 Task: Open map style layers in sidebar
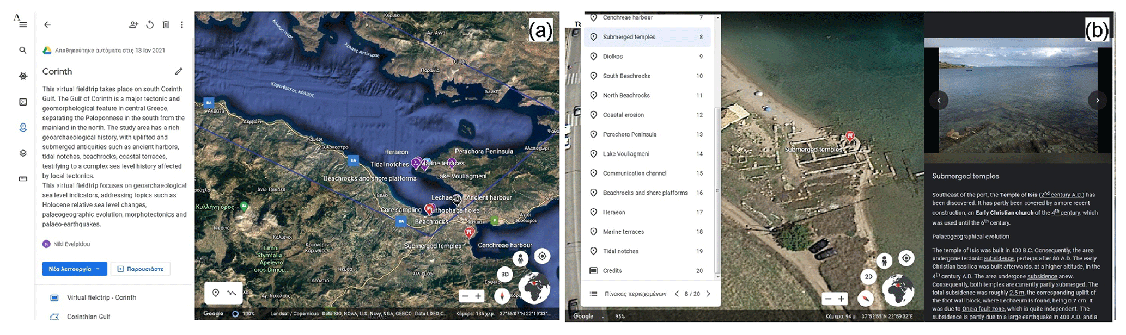coord(23,153)
